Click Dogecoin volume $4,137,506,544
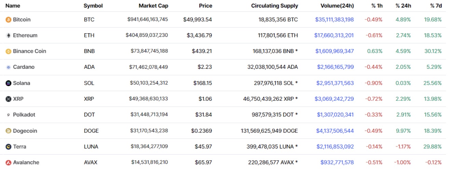Viewport: 451px width, 175px height. tap(335, 131)
